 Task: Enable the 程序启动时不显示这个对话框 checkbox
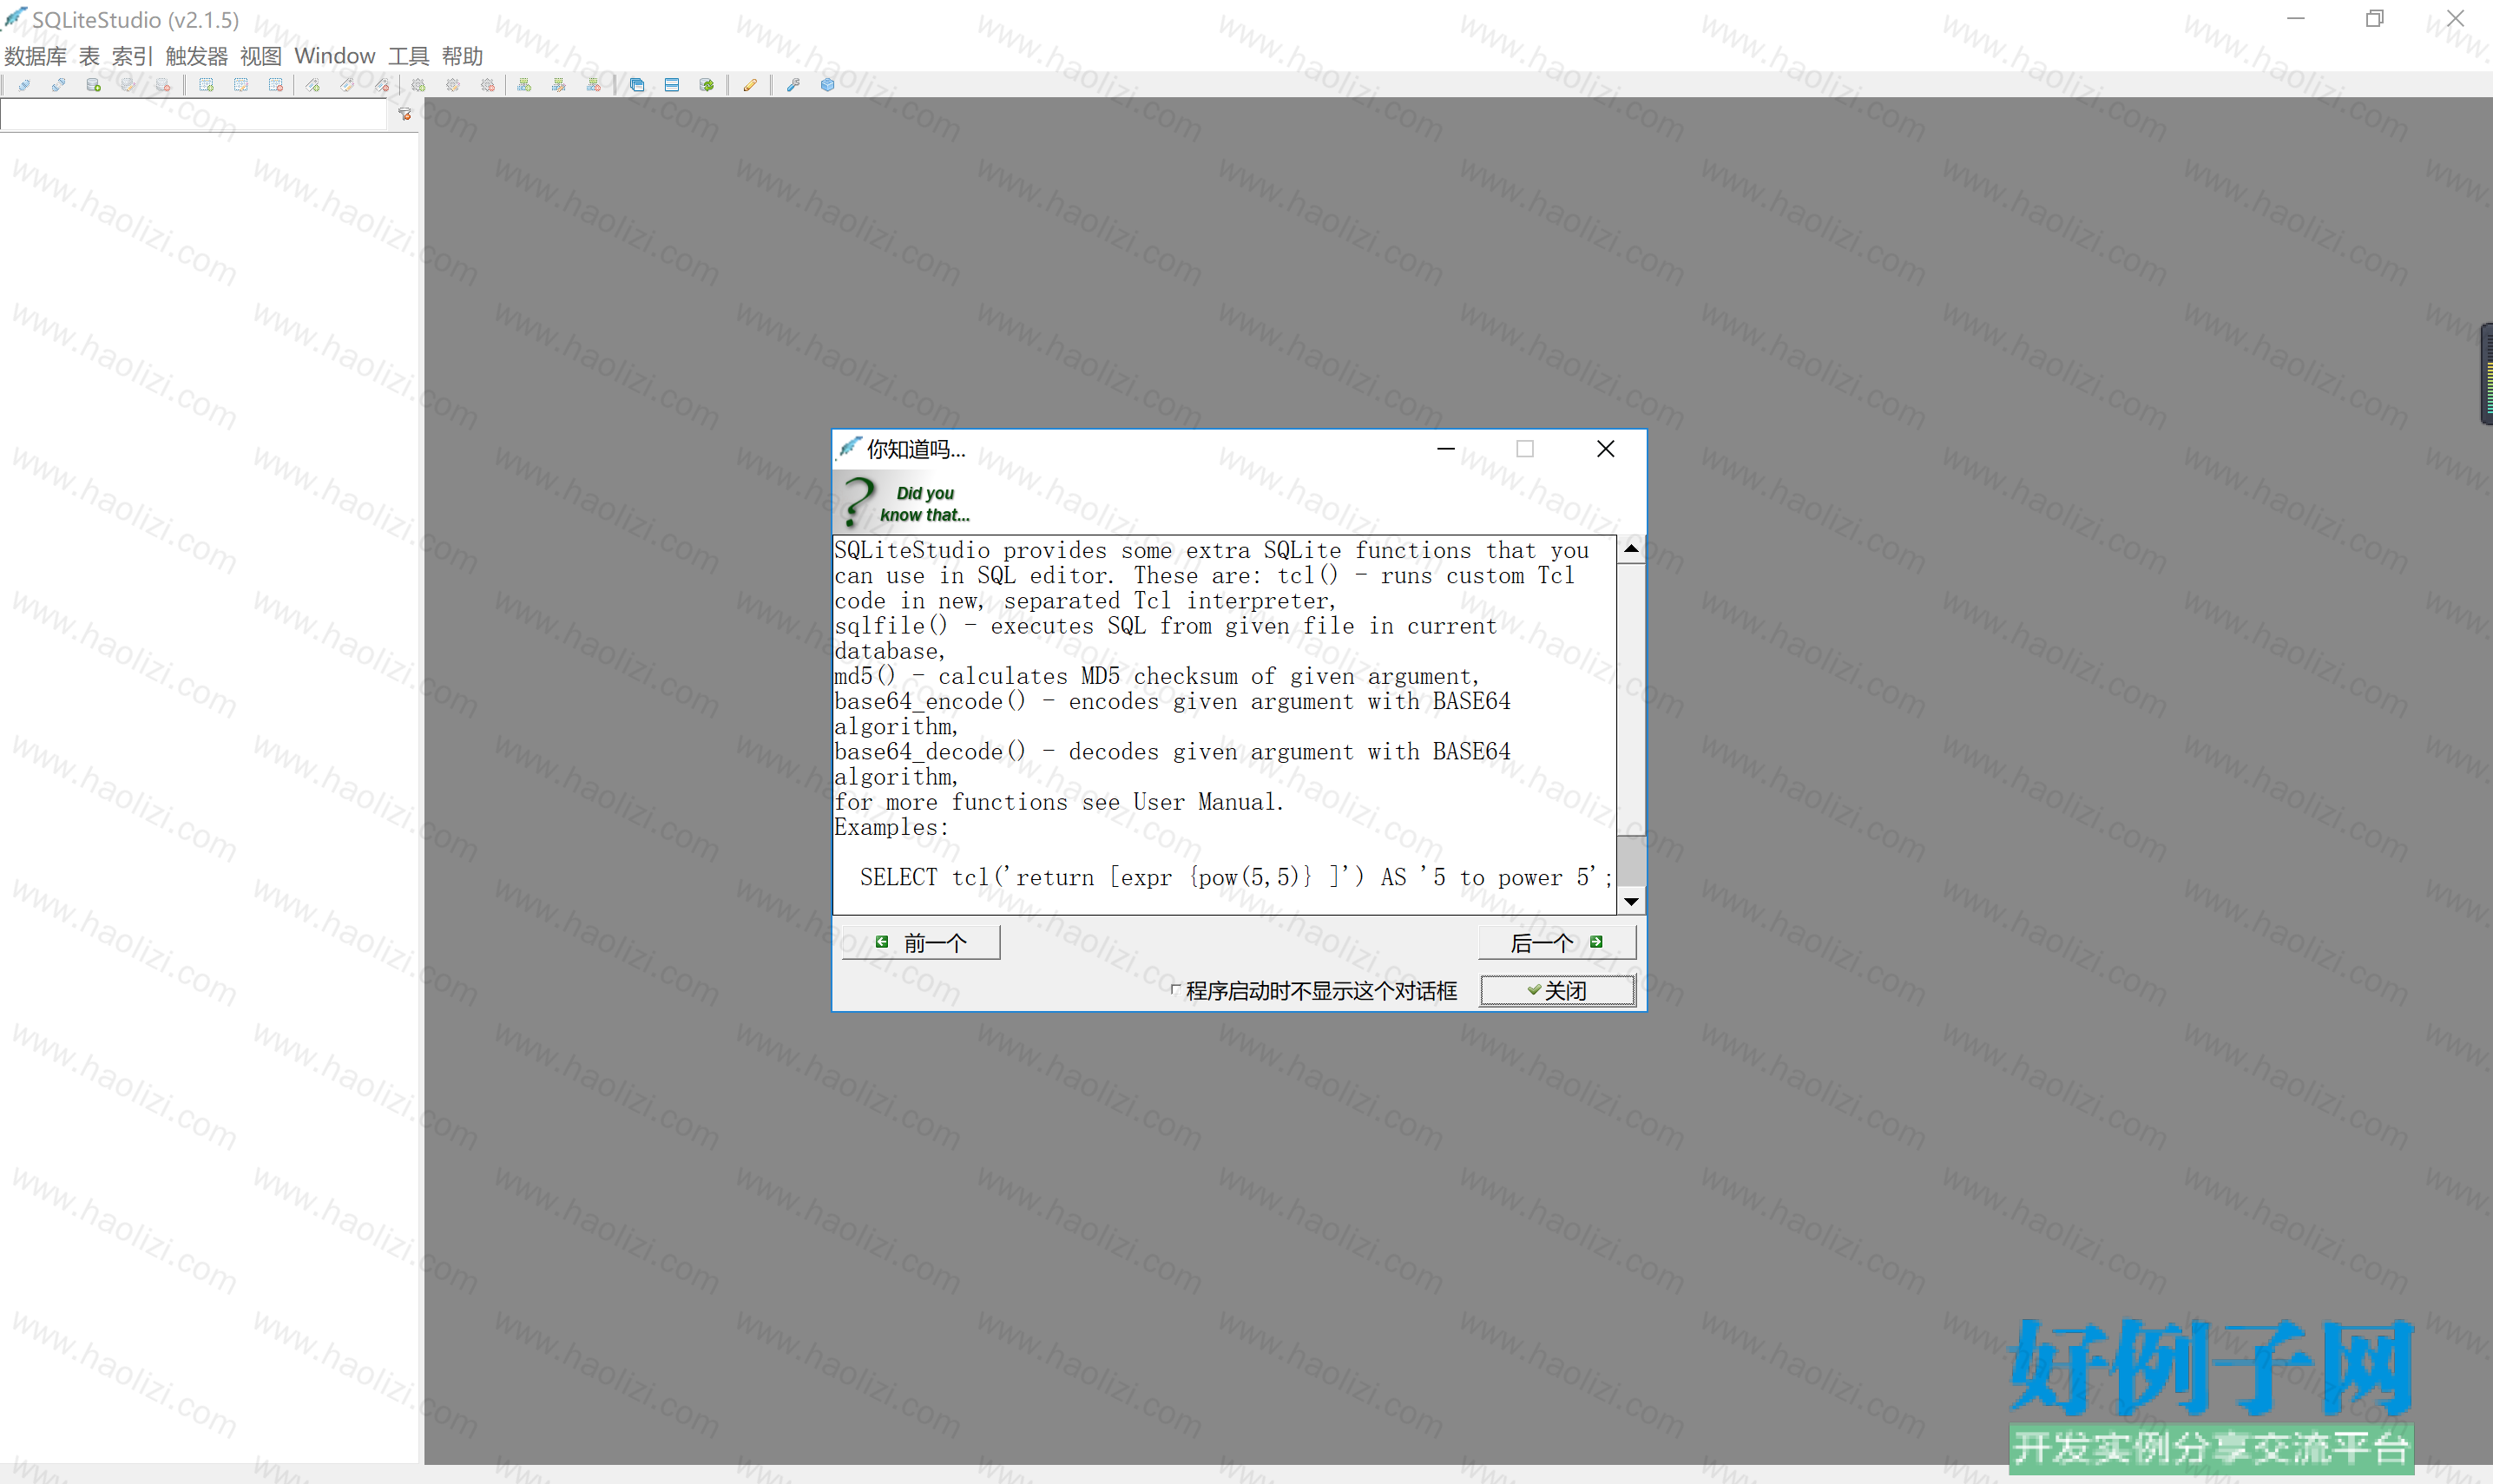(1176, 990)
